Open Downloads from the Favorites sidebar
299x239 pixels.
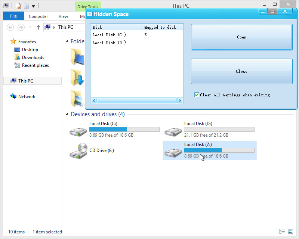point(34,57)
